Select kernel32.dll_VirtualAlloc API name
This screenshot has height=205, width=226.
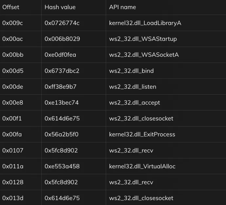click(142, 166)
